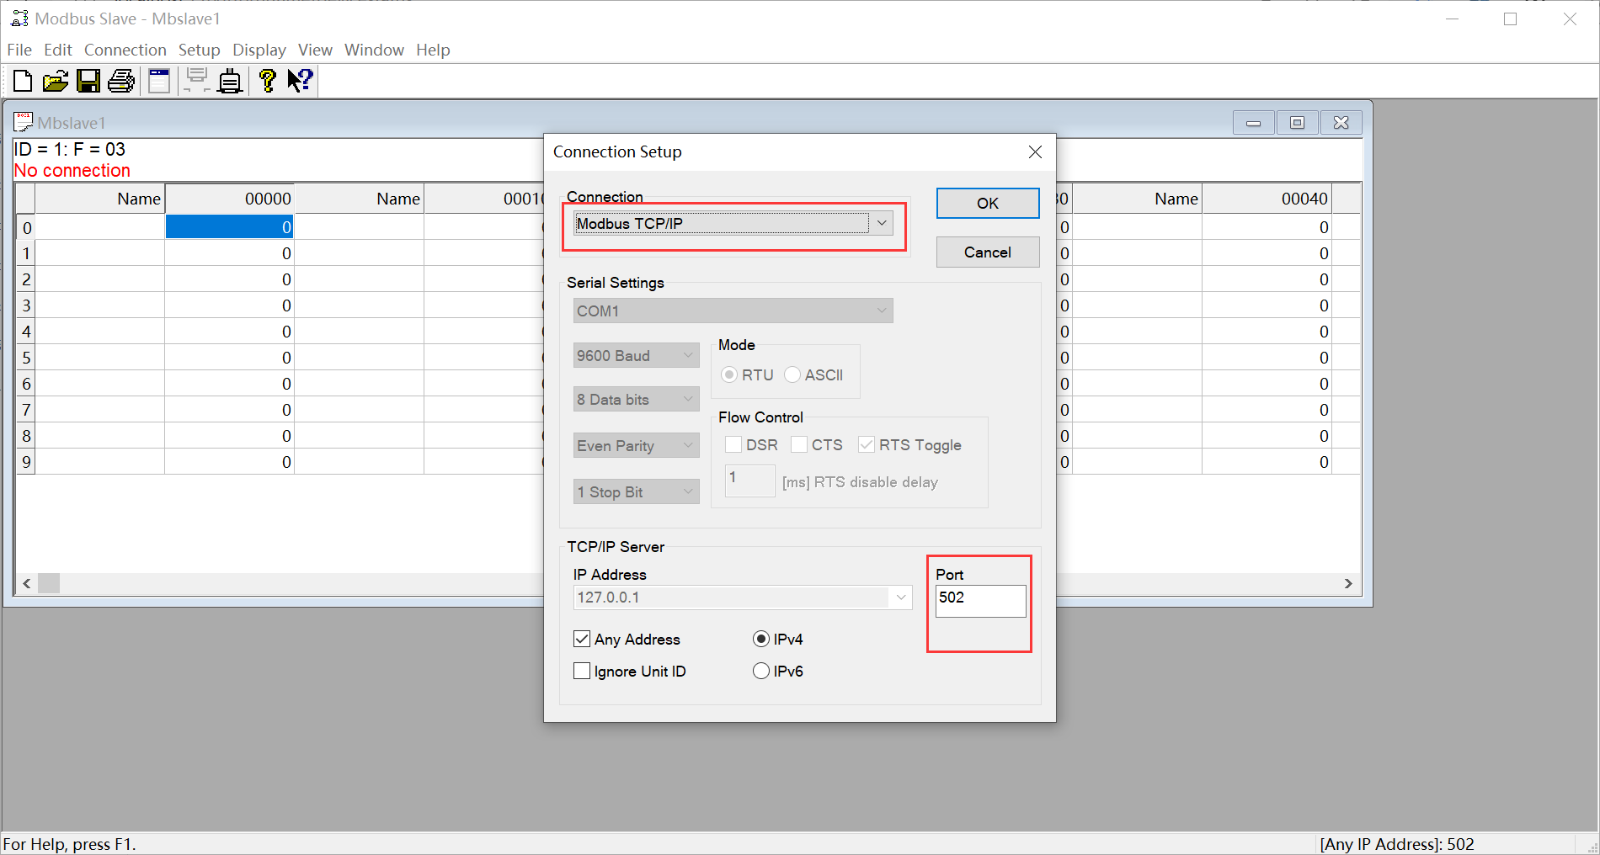This screenshot has height=855, width=1600.
Task: Click the Print toolbar icon
Action: 121,81
